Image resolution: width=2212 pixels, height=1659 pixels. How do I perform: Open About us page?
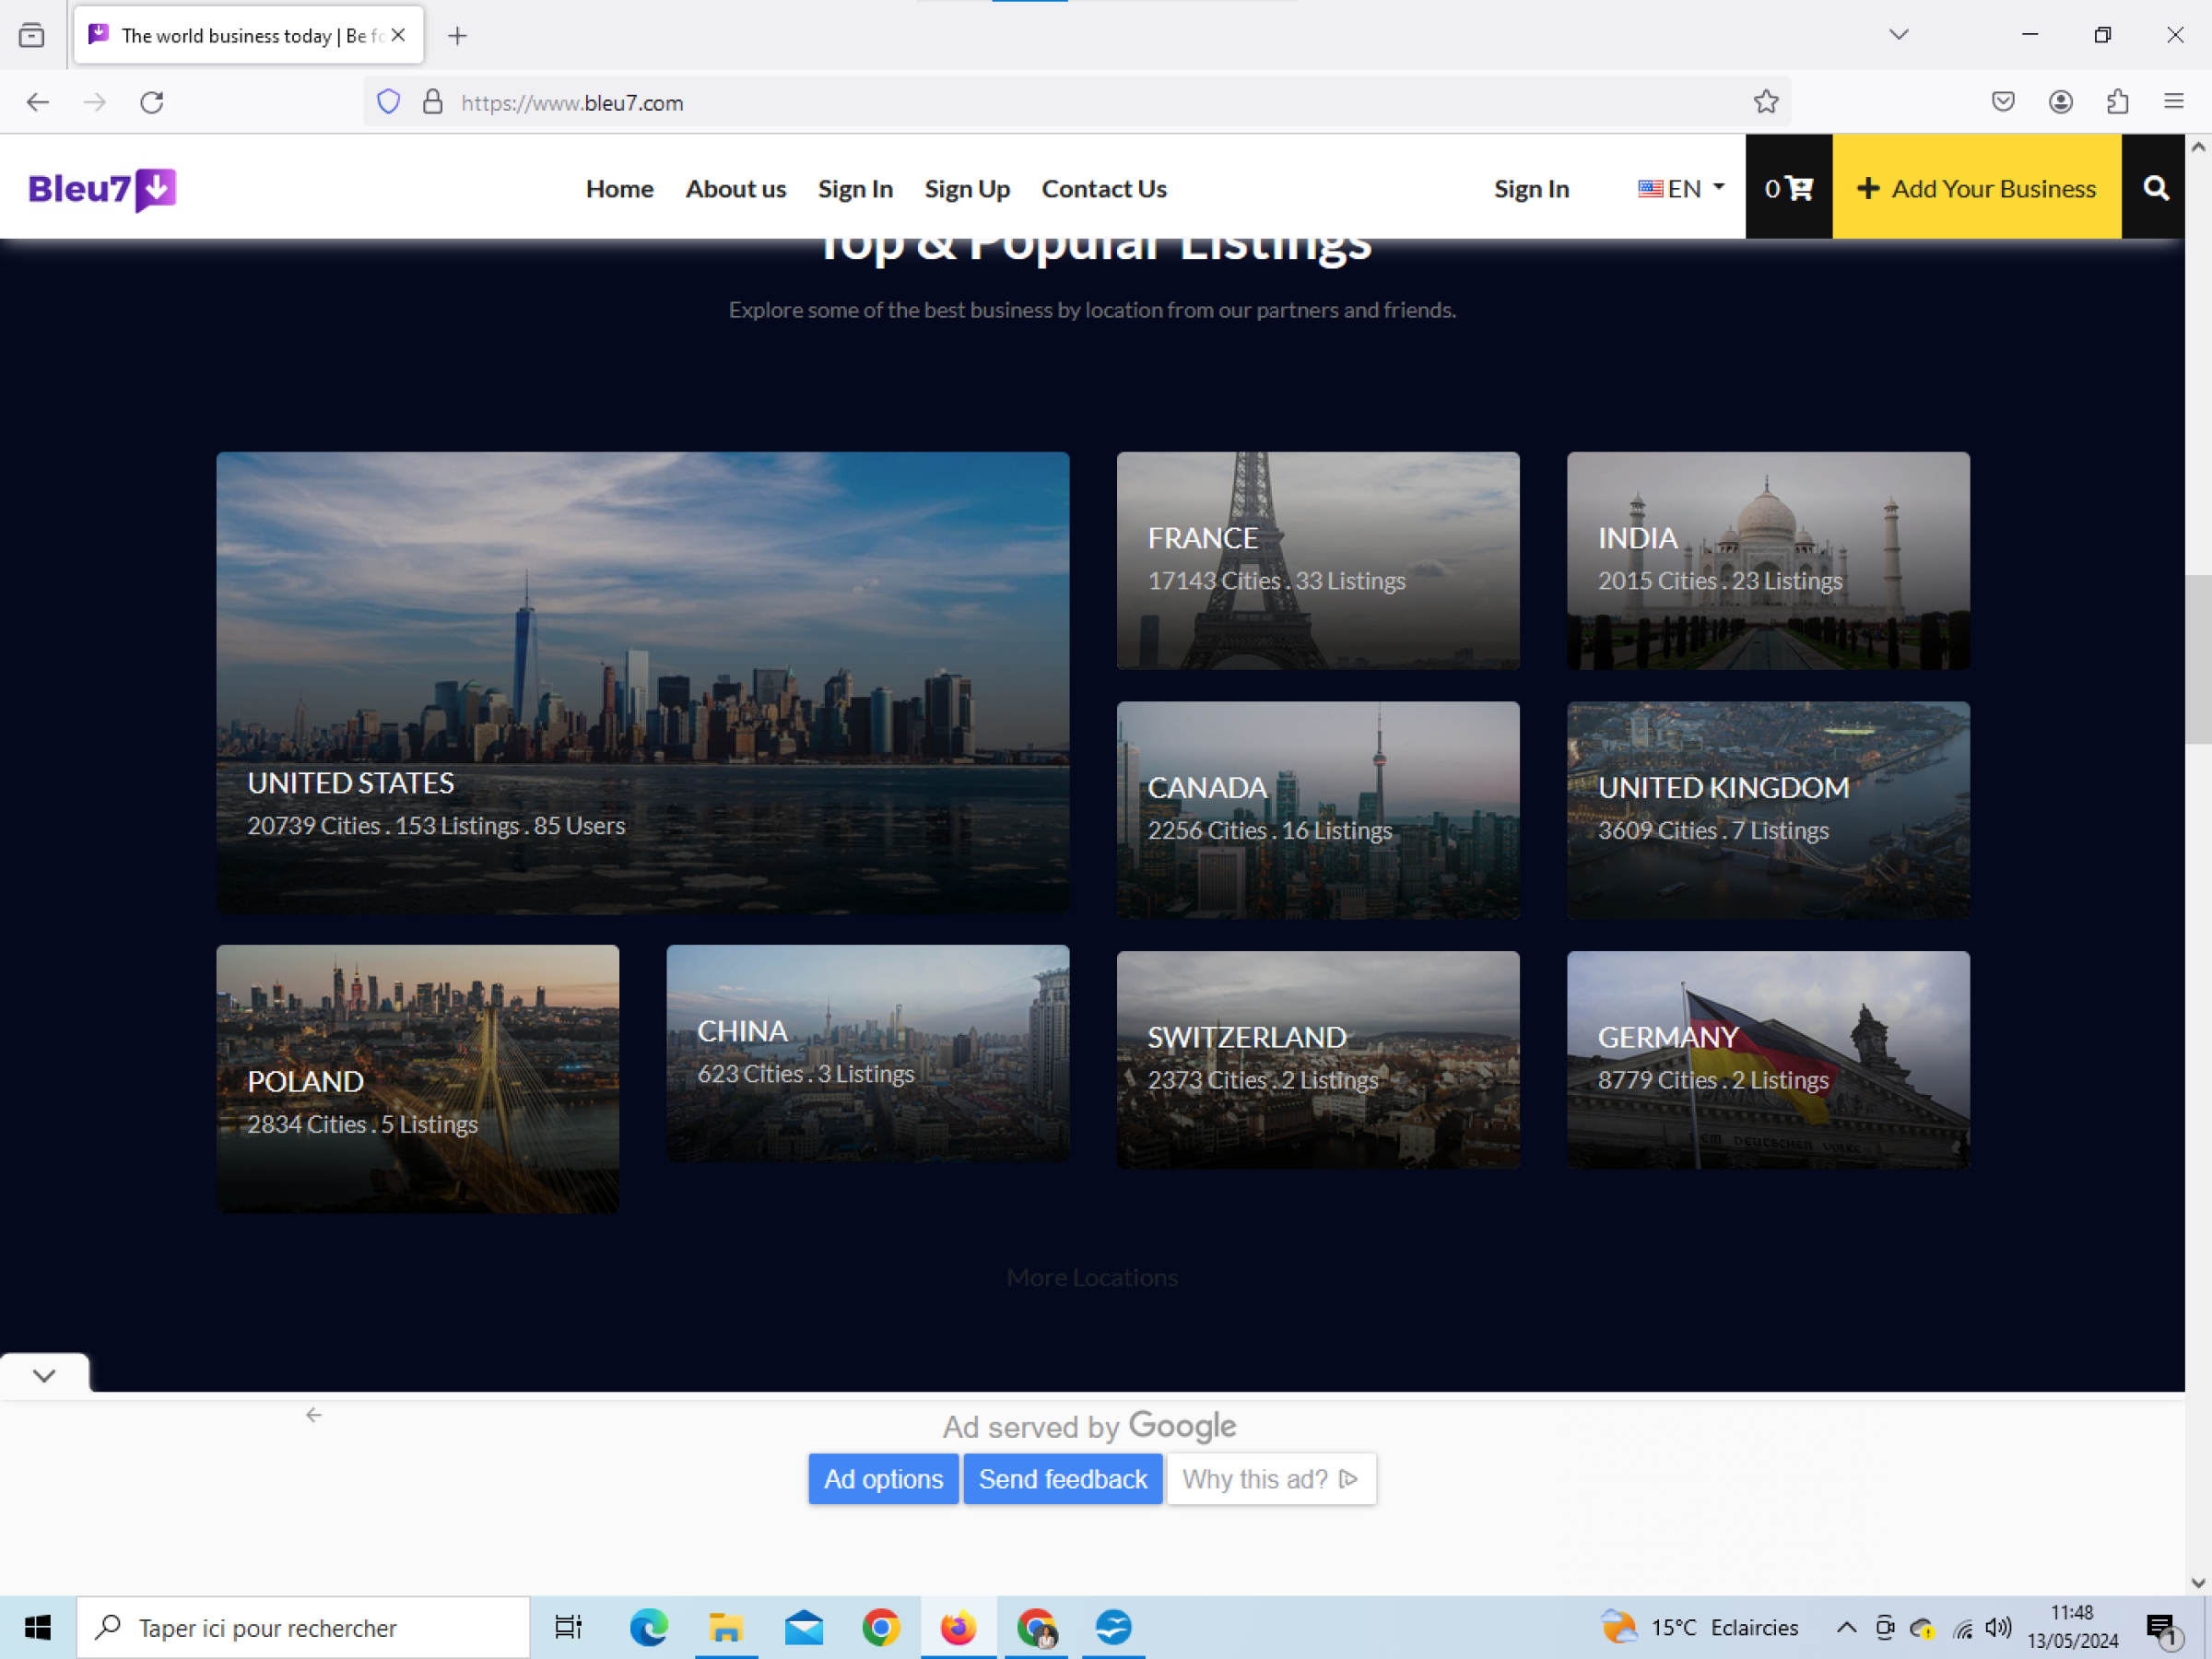click(x=736, y=188)
